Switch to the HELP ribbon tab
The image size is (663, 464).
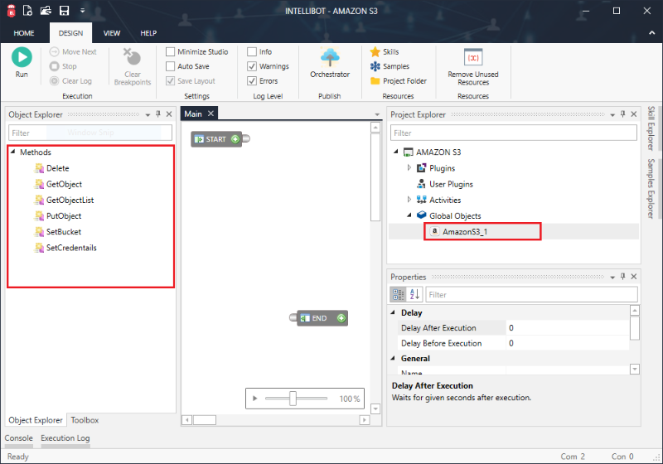148,33
